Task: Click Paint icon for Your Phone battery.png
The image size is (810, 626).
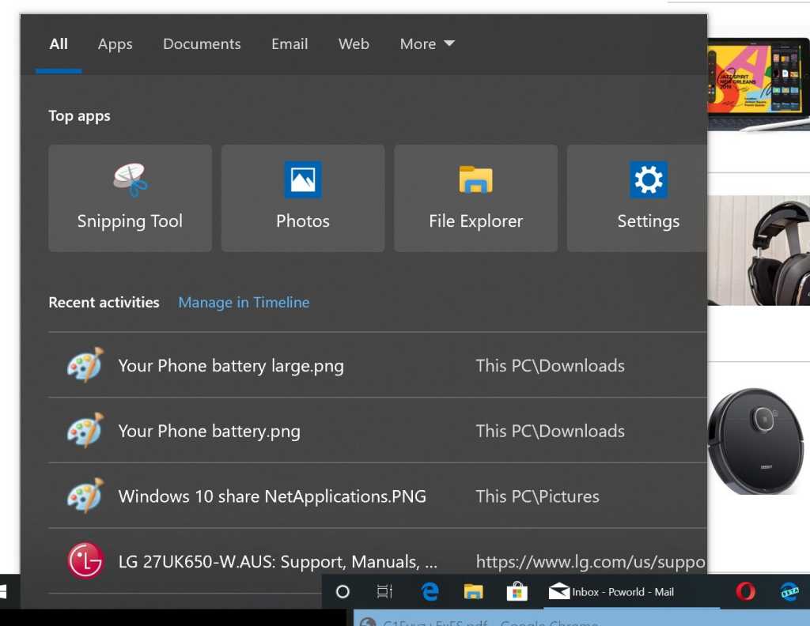Action: click(x=85, y=430)
